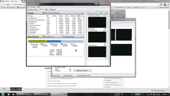The height and width of the screenshot is (96, 170).
Task: Hide the graphs pane with arrow button
Action: pos(89,13)
